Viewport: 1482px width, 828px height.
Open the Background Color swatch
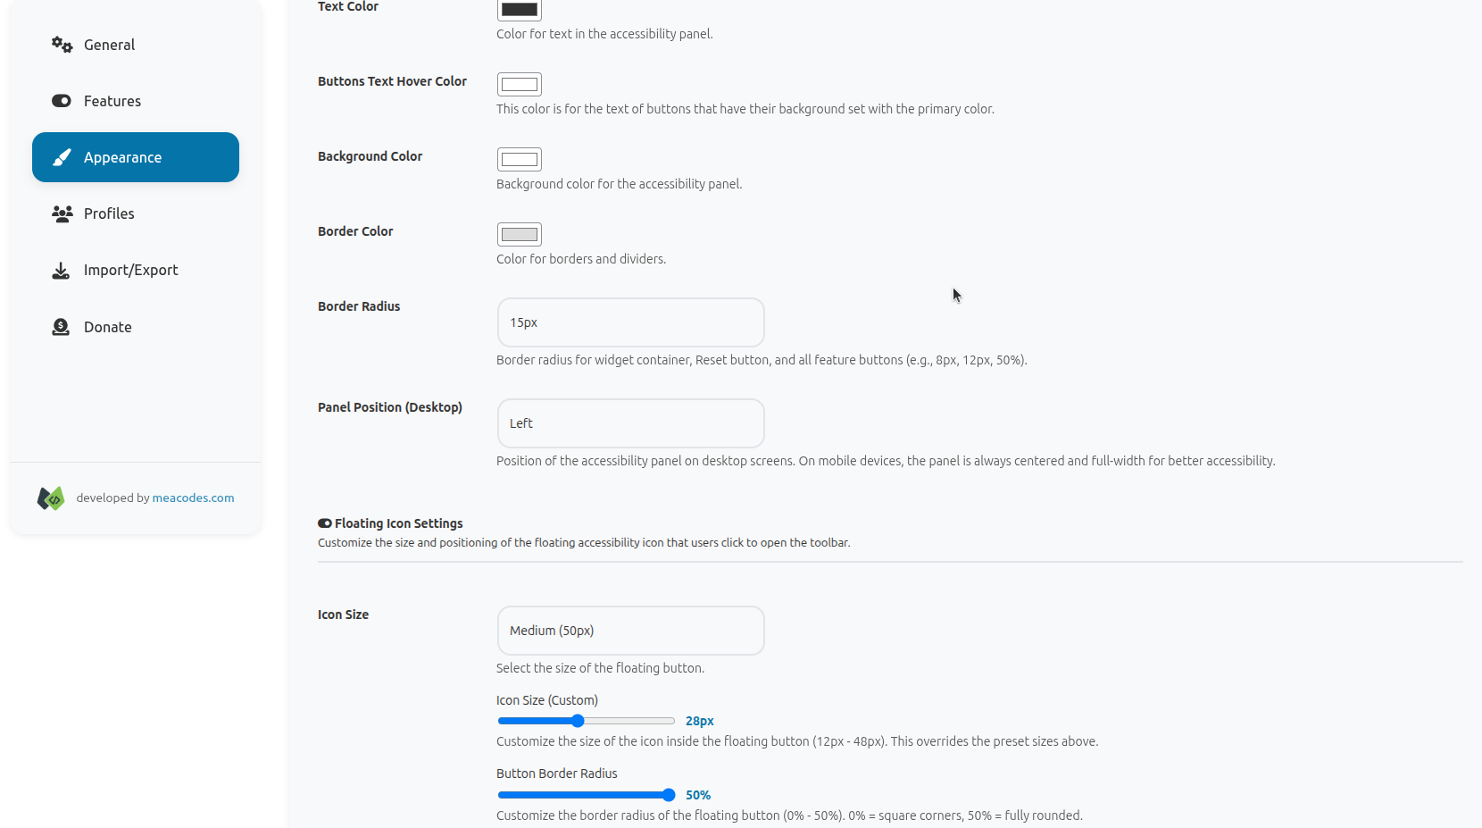point(520,159)
